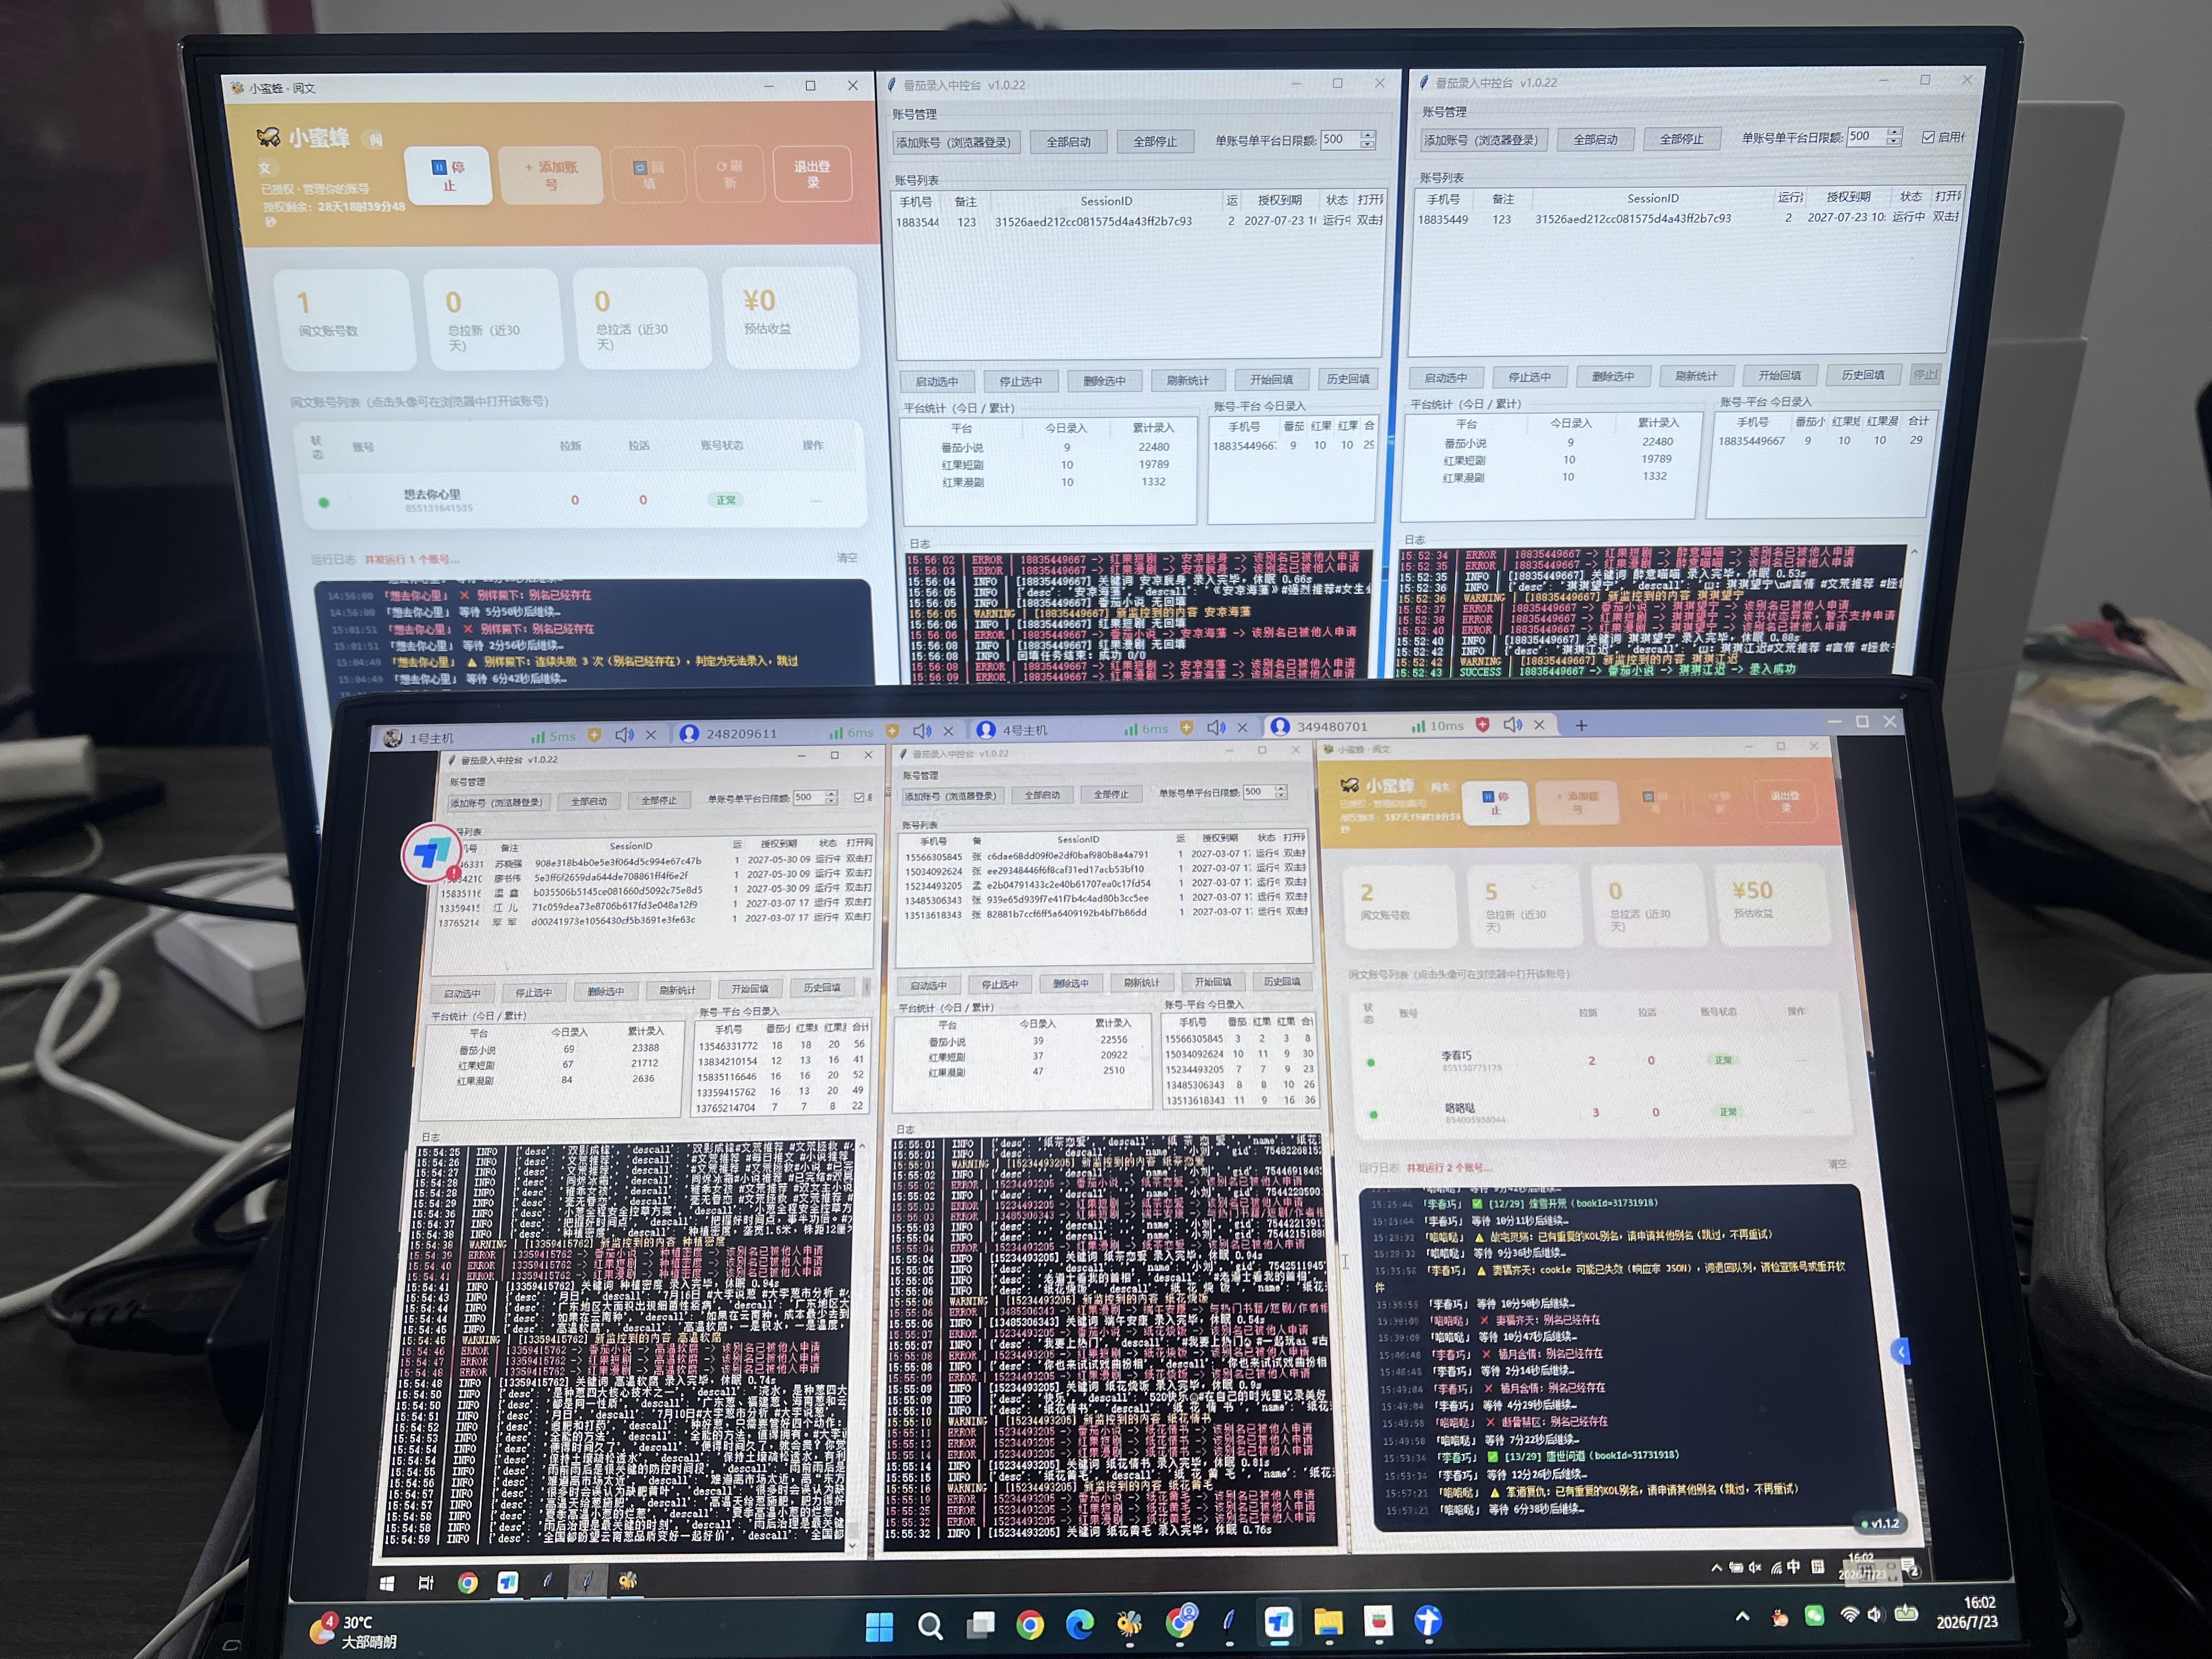Mute the speaker on the 248209611 tab

[922, 732]
